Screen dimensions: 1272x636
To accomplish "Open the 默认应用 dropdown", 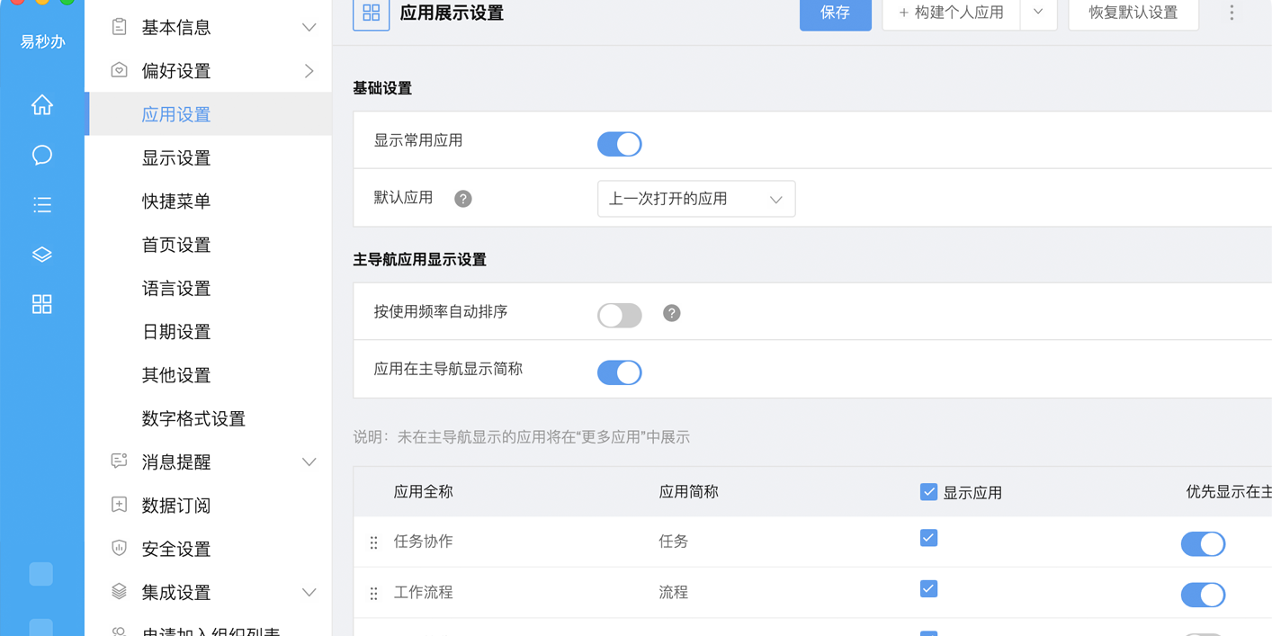I will point(695,199).
